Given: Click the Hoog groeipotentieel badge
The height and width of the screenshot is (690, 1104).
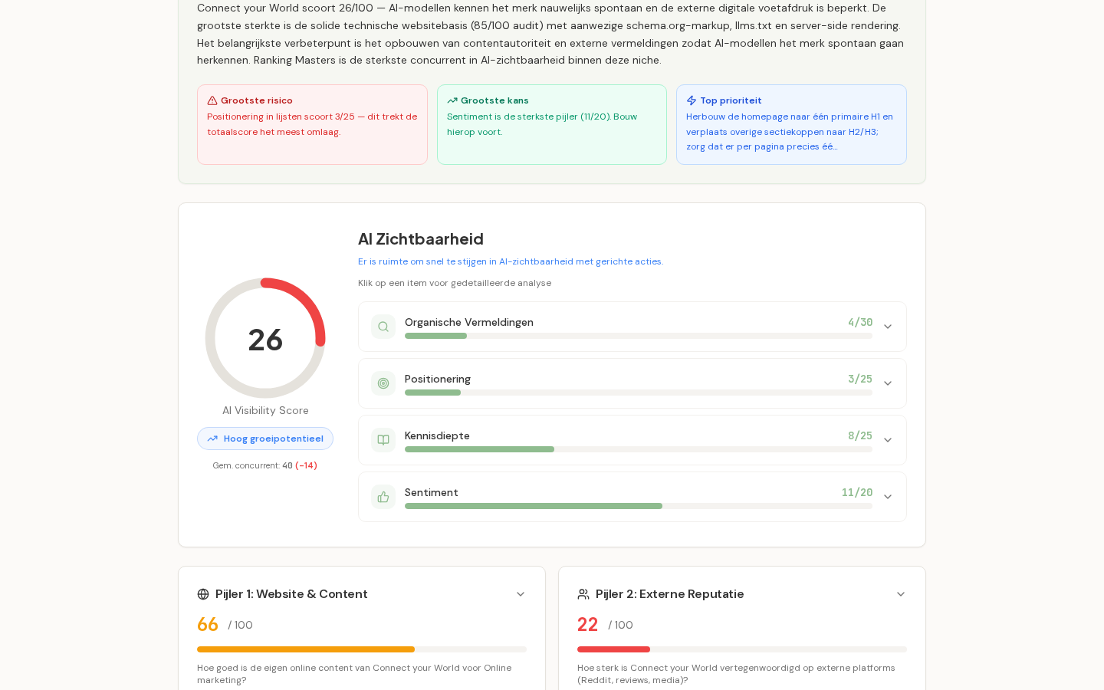Looking at the screenshot, I should 265,439.
